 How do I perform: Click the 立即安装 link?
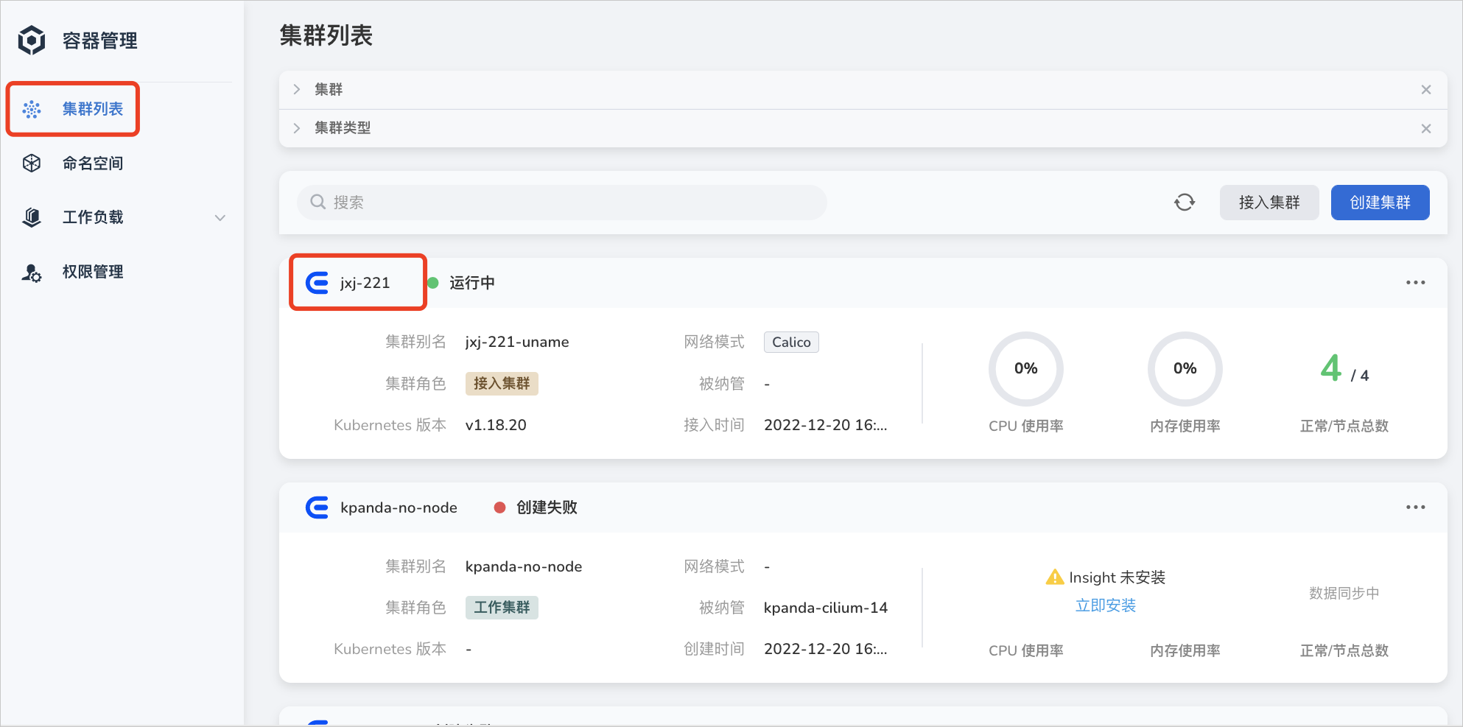pyautogui.click(x=1106, y=605)
